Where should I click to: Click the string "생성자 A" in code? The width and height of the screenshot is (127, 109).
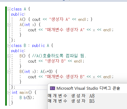(x=60, y=19)
